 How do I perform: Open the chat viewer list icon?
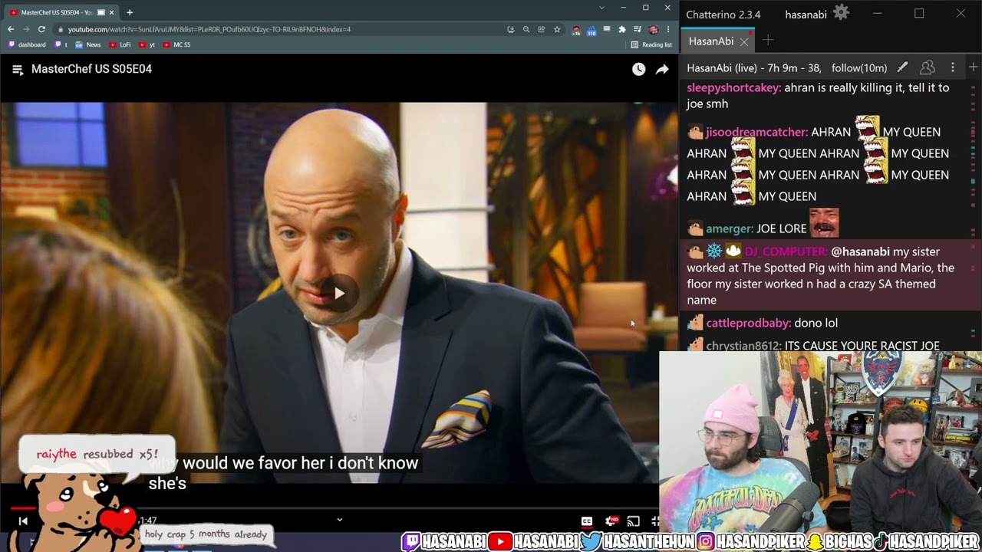[x=928, y=67]
